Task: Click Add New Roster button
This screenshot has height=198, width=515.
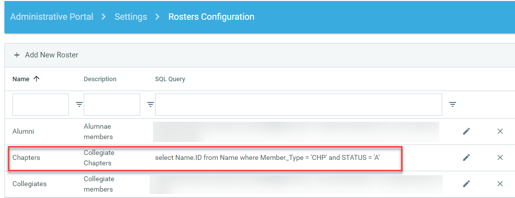Action: click(51, 55)
